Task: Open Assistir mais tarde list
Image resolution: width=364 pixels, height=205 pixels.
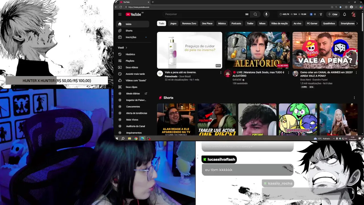Action: [133, 74]
